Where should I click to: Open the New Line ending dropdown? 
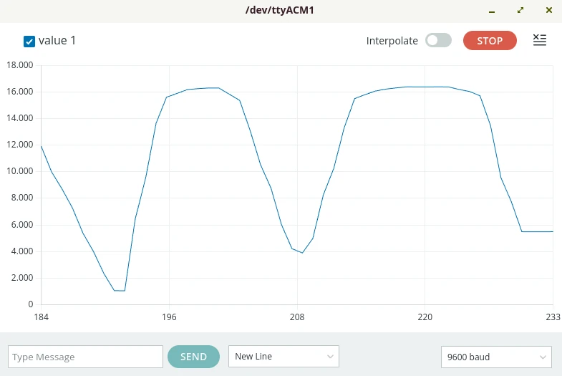(x=284, y=357)
